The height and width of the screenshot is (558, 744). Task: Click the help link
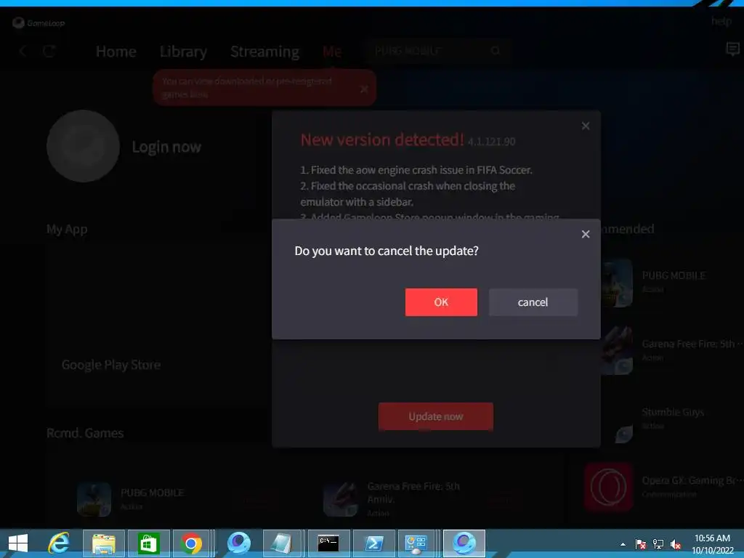(x=721, y=21)
